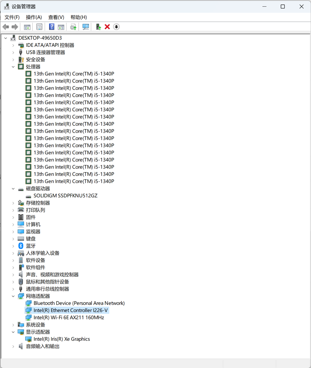Click the Intel Iris Xe Graphics adapter icon

tap(28, 339)
